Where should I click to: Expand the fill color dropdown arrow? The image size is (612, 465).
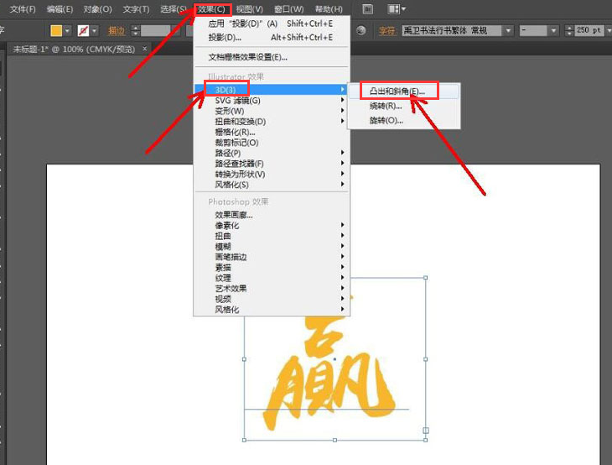(x=68, y=30)
